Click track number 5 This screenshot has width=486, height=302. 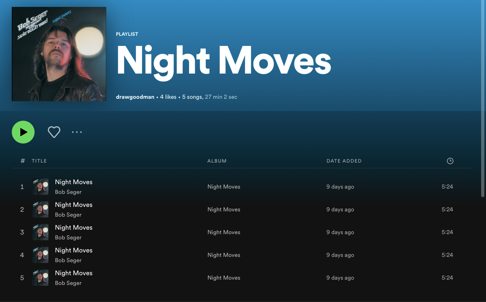coord(22,278)
